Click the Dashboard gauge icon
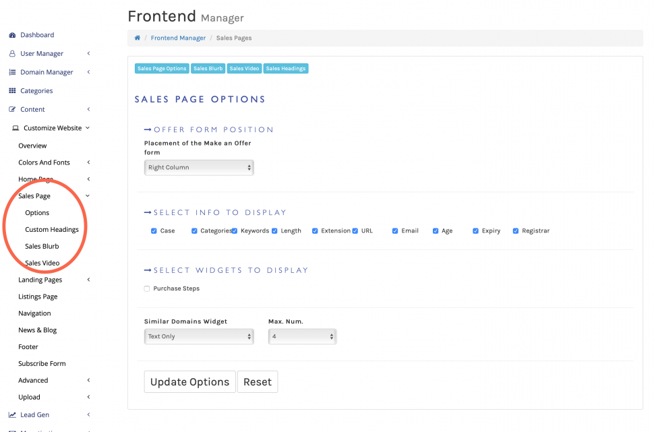Screen dimensions: 654x432 (x=12, y=35)
